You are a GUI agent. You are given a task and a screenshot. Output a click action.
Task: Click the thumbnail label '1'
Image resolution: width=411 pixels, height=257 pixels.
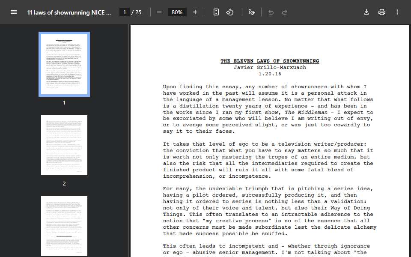click(x=64, y=103)
